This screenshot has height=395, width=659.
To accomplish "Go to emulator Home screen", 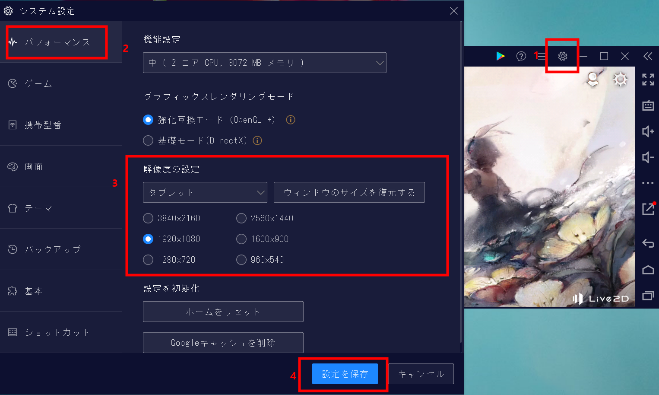I will tap(648, 270).
